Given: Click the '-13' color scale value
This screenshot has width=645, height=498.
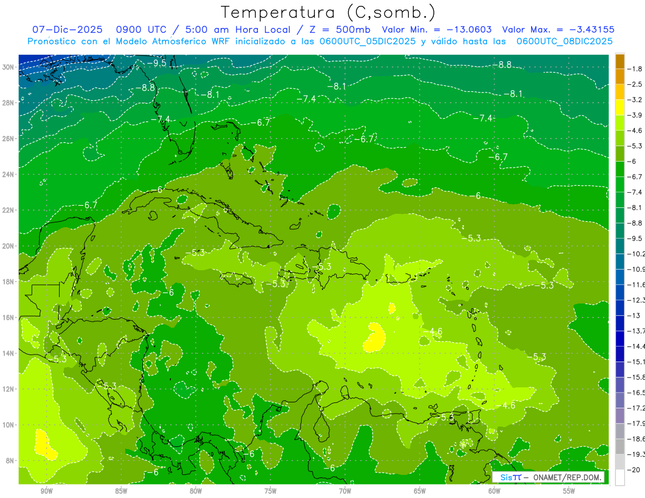Looking at the screenshot, I should pyautogui.click(x=635, y=315).
